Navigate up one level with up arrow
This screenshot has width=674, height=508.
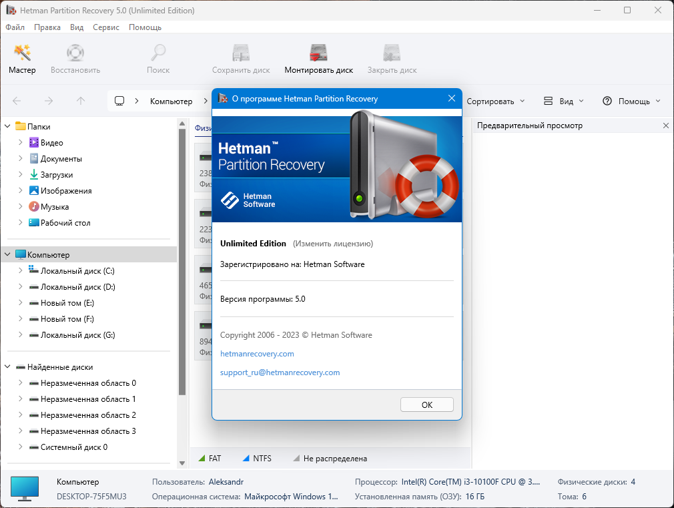tap(80, 101)
